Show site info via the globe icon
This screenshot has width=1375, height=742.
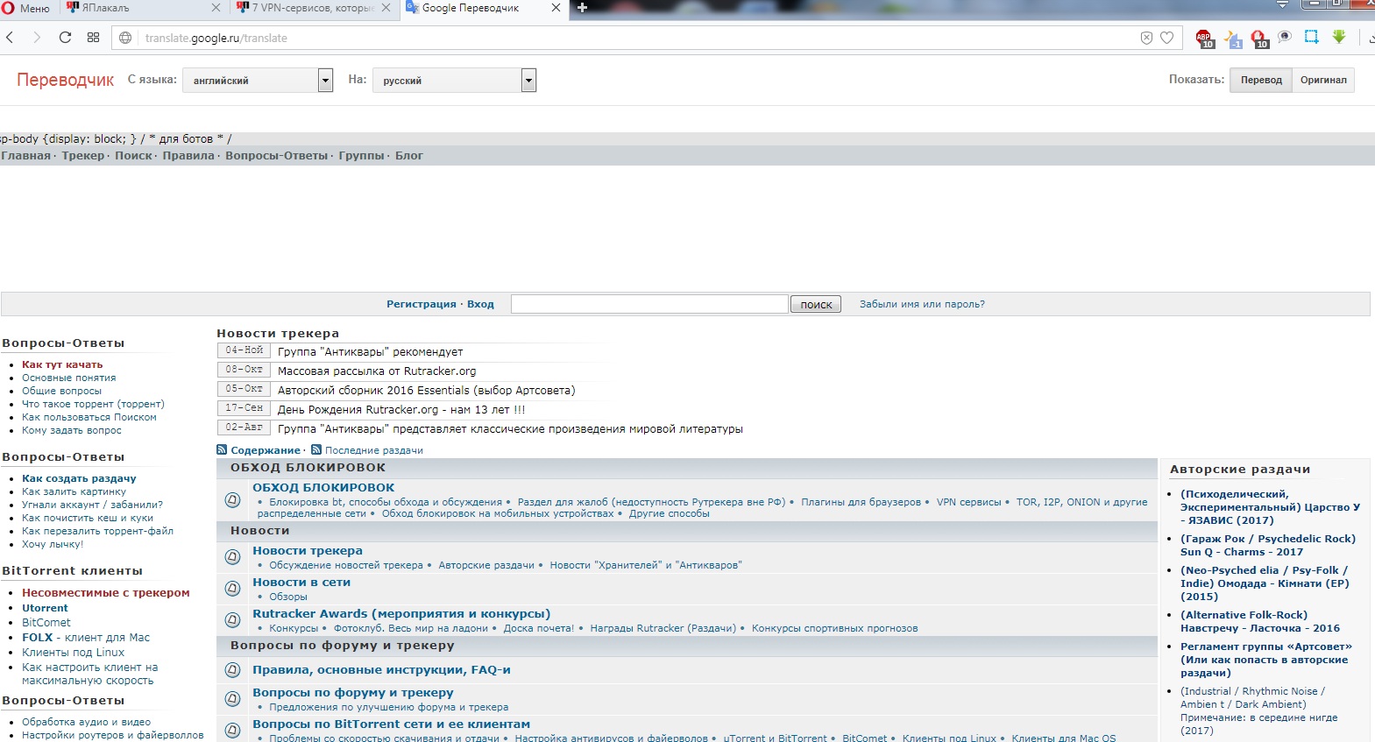coord(126,38)
